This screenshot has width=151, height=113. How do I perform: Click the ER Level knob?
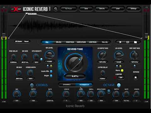coord(49,55)
